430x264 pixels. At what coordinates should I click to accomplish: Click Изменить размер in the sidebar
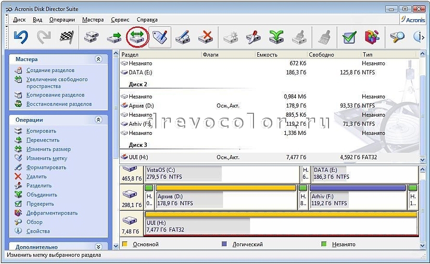pos(49,149)
